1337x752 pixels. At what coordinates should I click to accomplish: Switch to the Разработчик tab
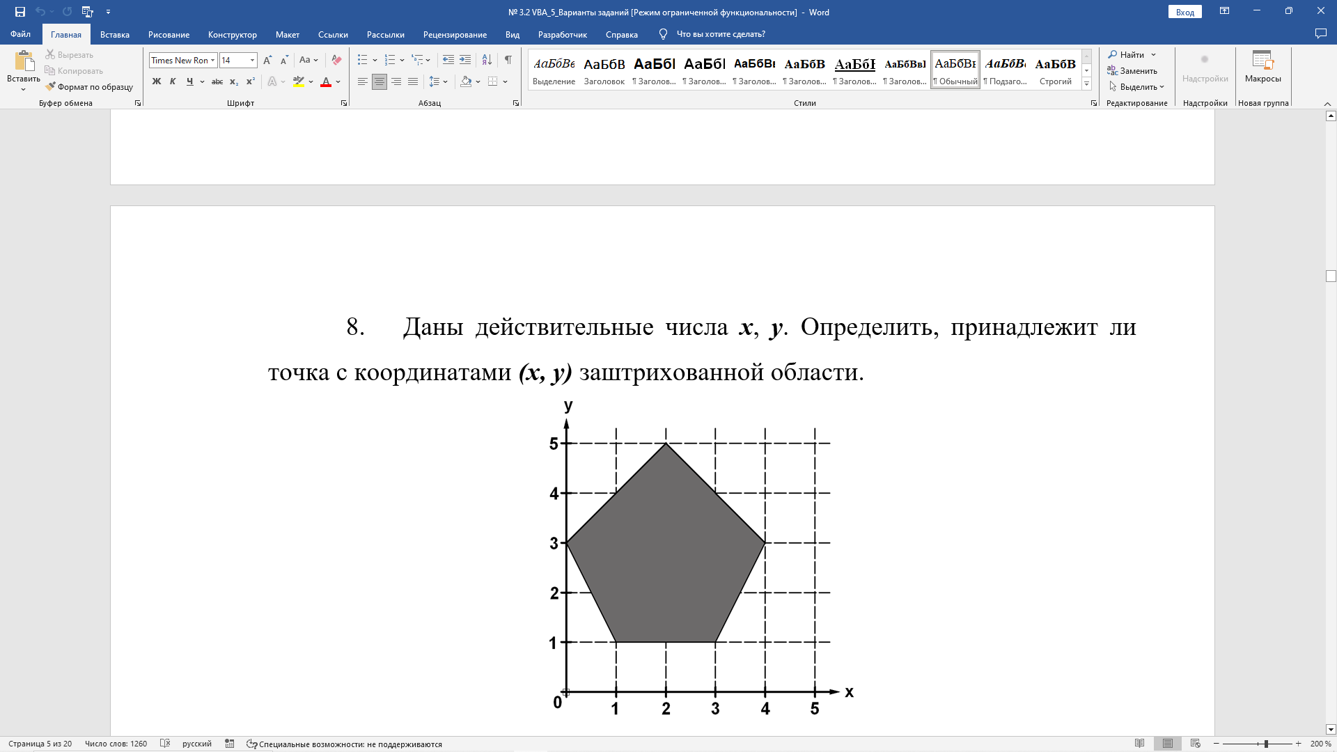point(562,34)
